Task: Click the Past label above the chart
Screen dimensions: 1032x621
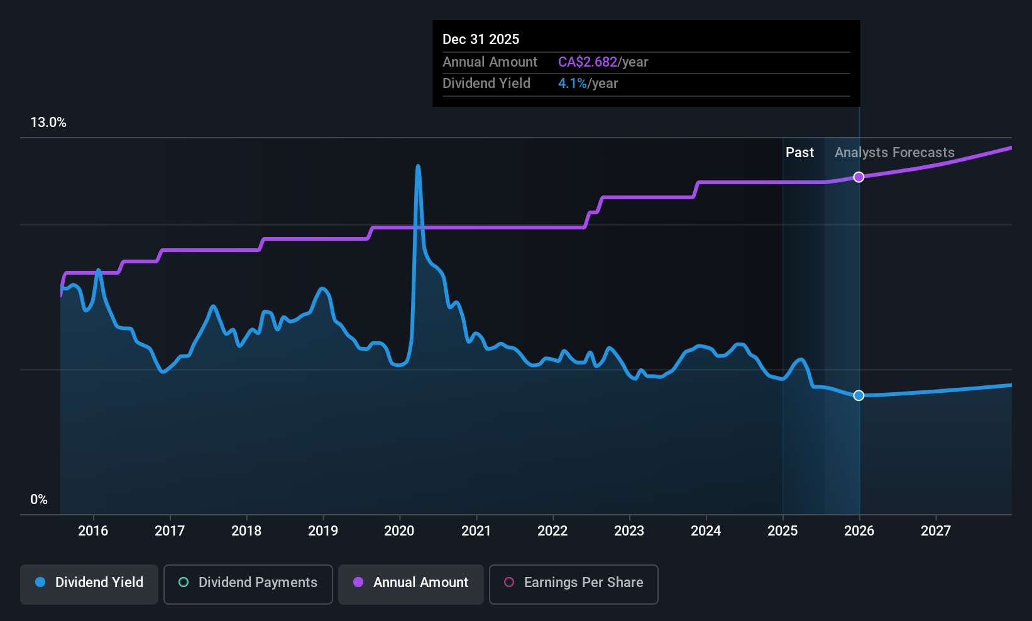Action: point(799,152)
